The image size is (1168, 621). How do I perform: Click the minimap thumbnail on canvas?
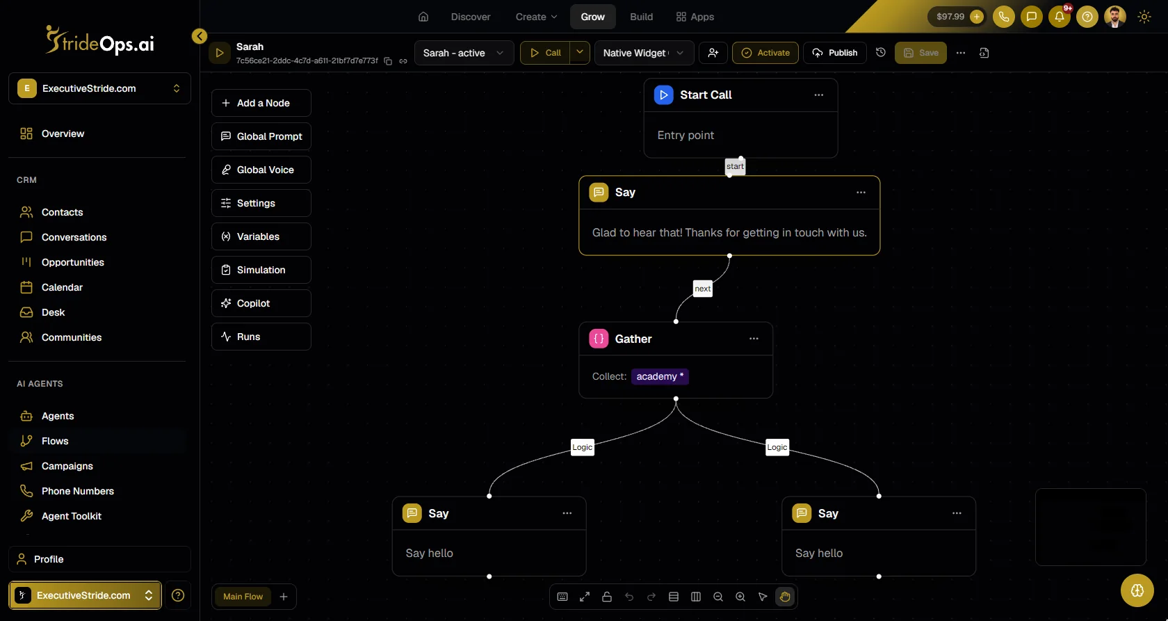(x=1091, y=527)
